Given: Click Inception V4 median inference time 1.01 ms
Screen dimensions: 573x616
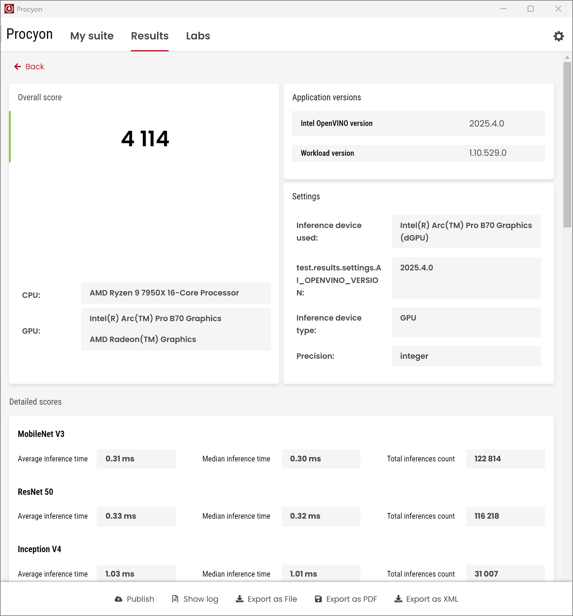Looking at the screenshot, I should tap(321, 574).
